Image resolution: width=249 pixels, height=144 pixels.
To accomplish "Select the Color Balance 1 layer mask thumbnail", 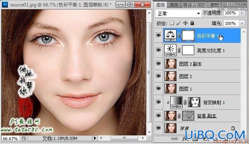I will [188, 35].
